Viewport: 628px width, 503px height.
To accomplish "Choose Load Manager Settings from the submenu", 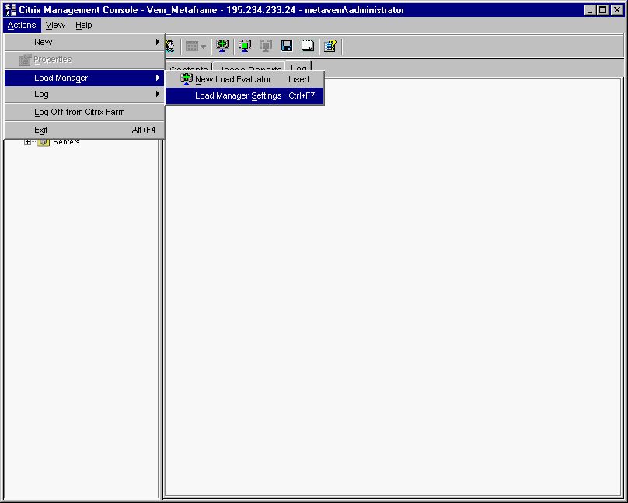I will (x=244, y=96).
